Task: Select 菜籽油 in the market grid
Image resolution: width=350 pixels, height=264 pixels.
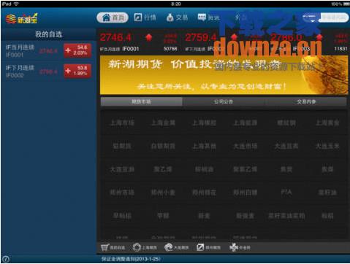Action: coord(327,193)
